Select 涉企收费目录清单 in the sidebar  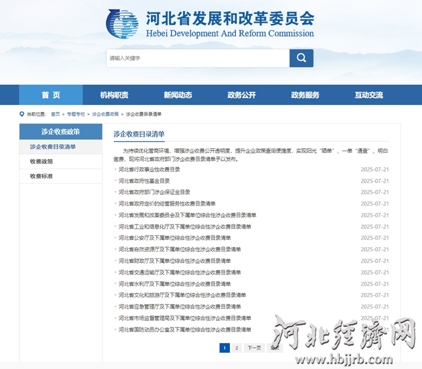[x=53, y=147]
